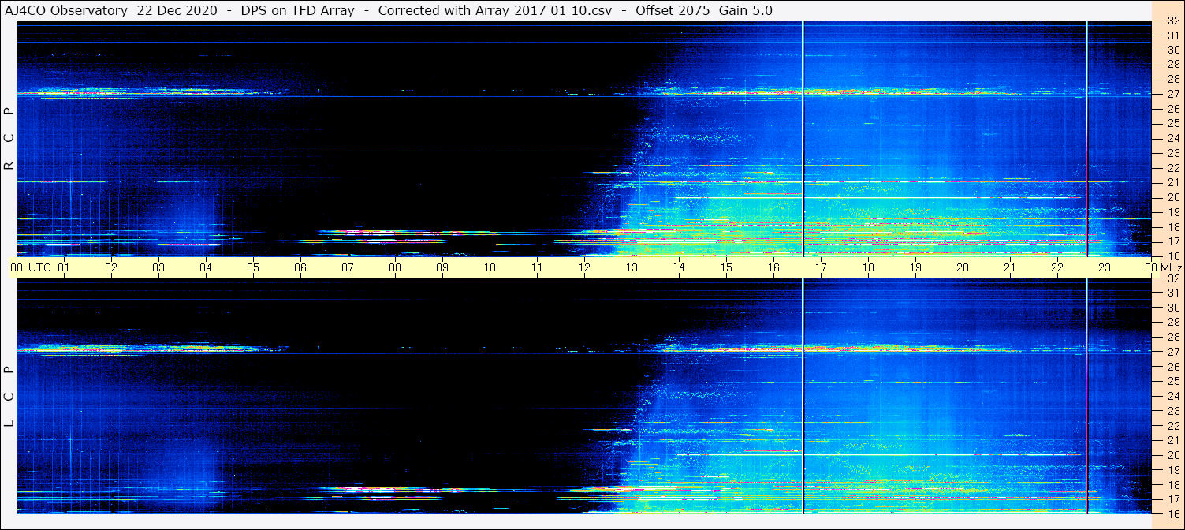Click LCP white vertical line before hour 17
The image size is (1185, 530).
(803, 396)
